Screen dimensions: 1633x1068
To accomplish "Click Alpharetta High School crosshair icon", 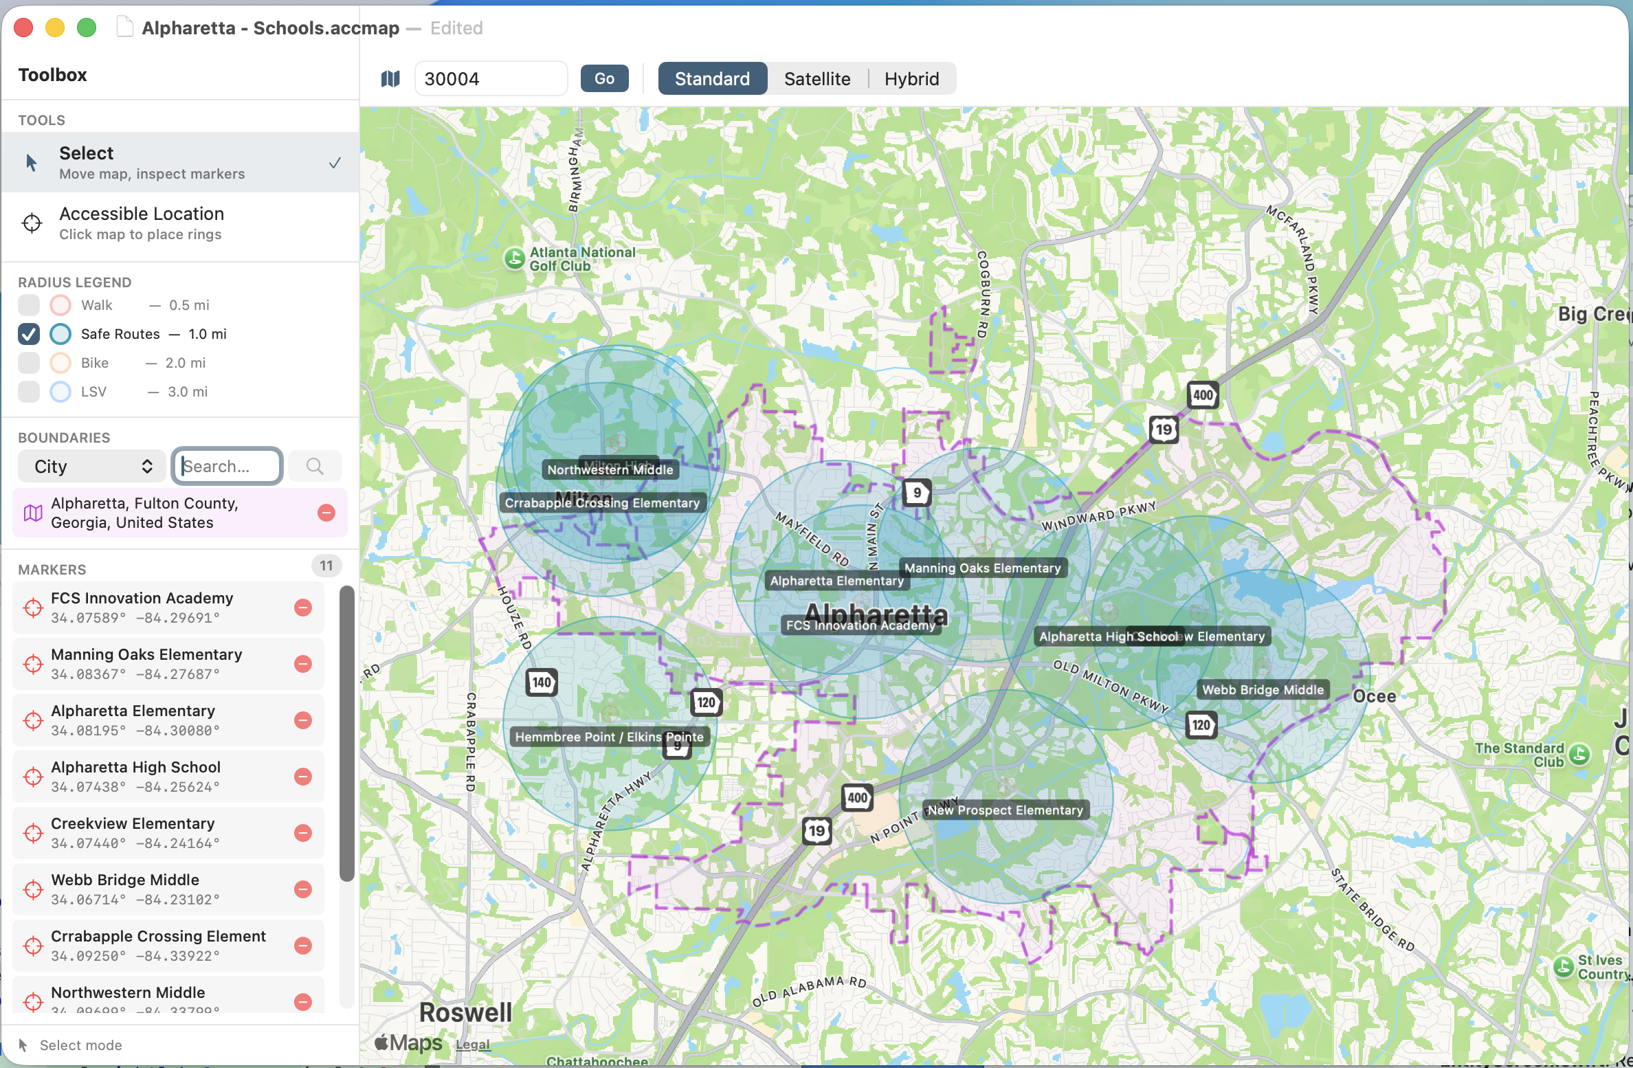I will [x=33, y=777].
